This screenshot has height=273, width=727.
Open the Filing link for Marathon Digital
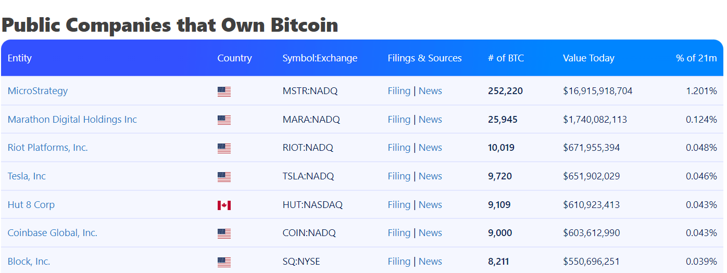[399, 120]
